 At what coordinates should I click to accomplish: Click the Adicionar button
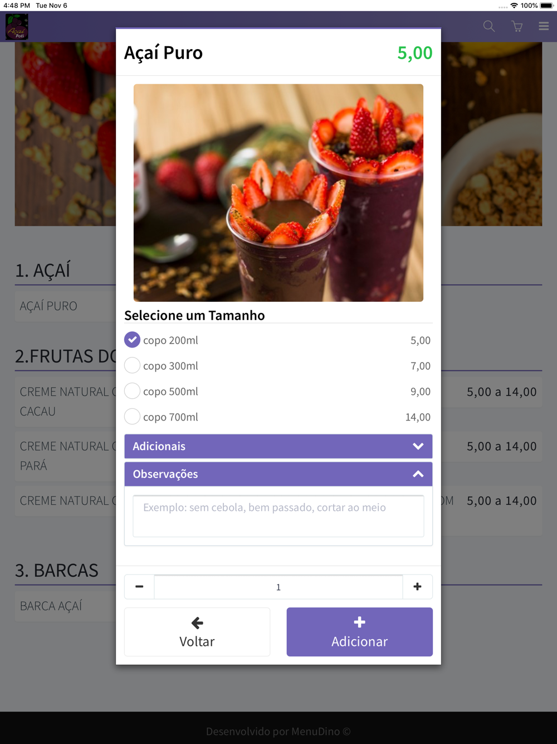pos(360,632)
